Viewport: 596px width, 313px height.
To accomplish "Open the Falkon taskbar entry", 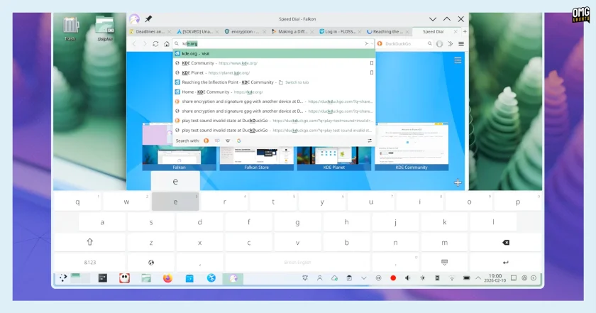I will click(x=233, y=278).
